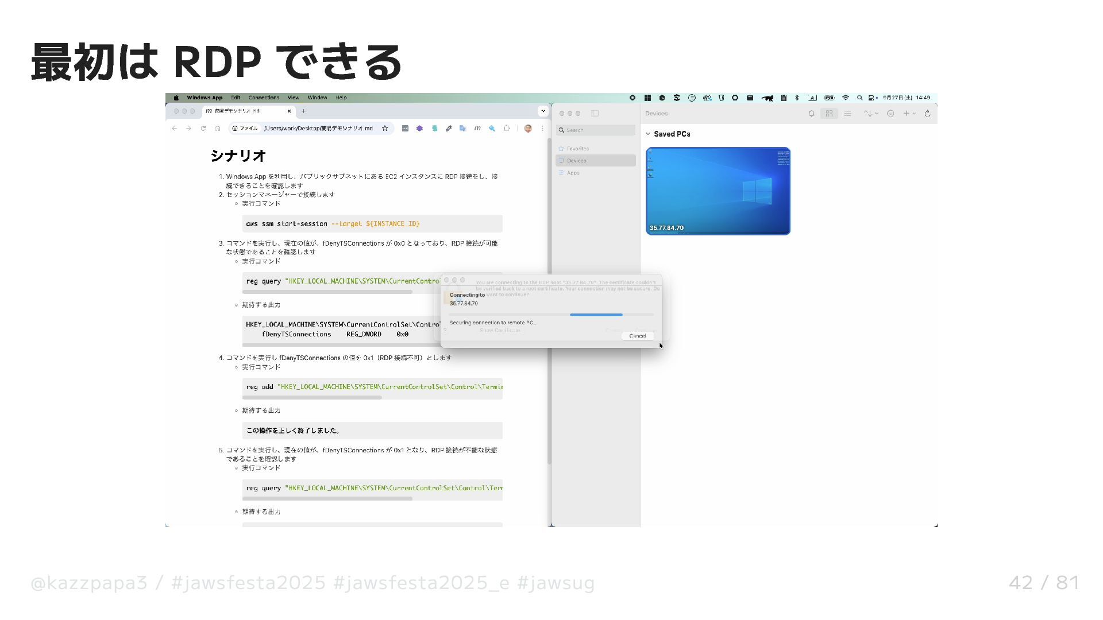
Task: Open the sort order dropdown
Action: (871, 114)
